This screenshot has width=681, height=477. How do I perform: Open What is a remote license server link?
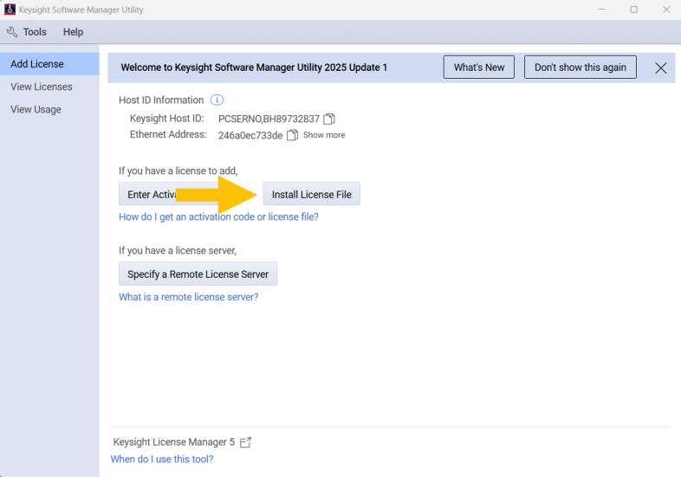[189, 297]
